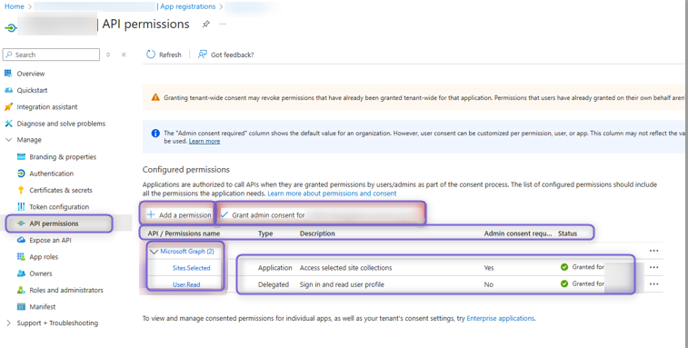The width and height of the screenshot is (688, 348).
Task: Expand Support + Troubleshooting section
Action: click(x=9, y=323)
